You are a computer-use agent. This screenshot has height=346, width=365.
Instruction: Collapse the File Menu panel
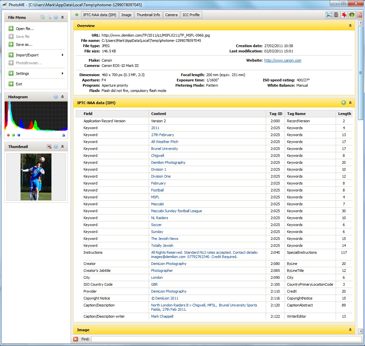pos(62,17)
